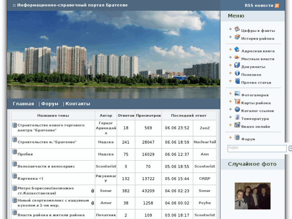The height and width of the screenshot is (219, 292).
Task: Click topic icon beside Метро Борисово
Action: tap(14, 188)
